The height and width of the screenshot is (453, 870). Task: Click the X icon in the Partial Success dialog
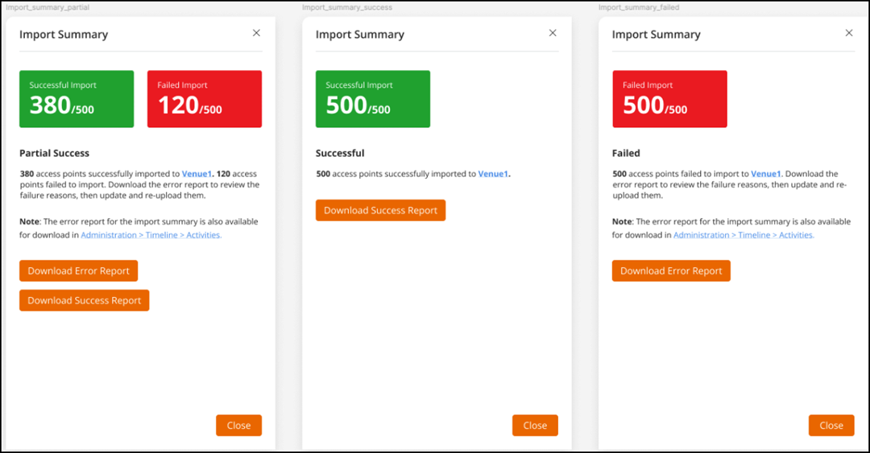(256, 33)
